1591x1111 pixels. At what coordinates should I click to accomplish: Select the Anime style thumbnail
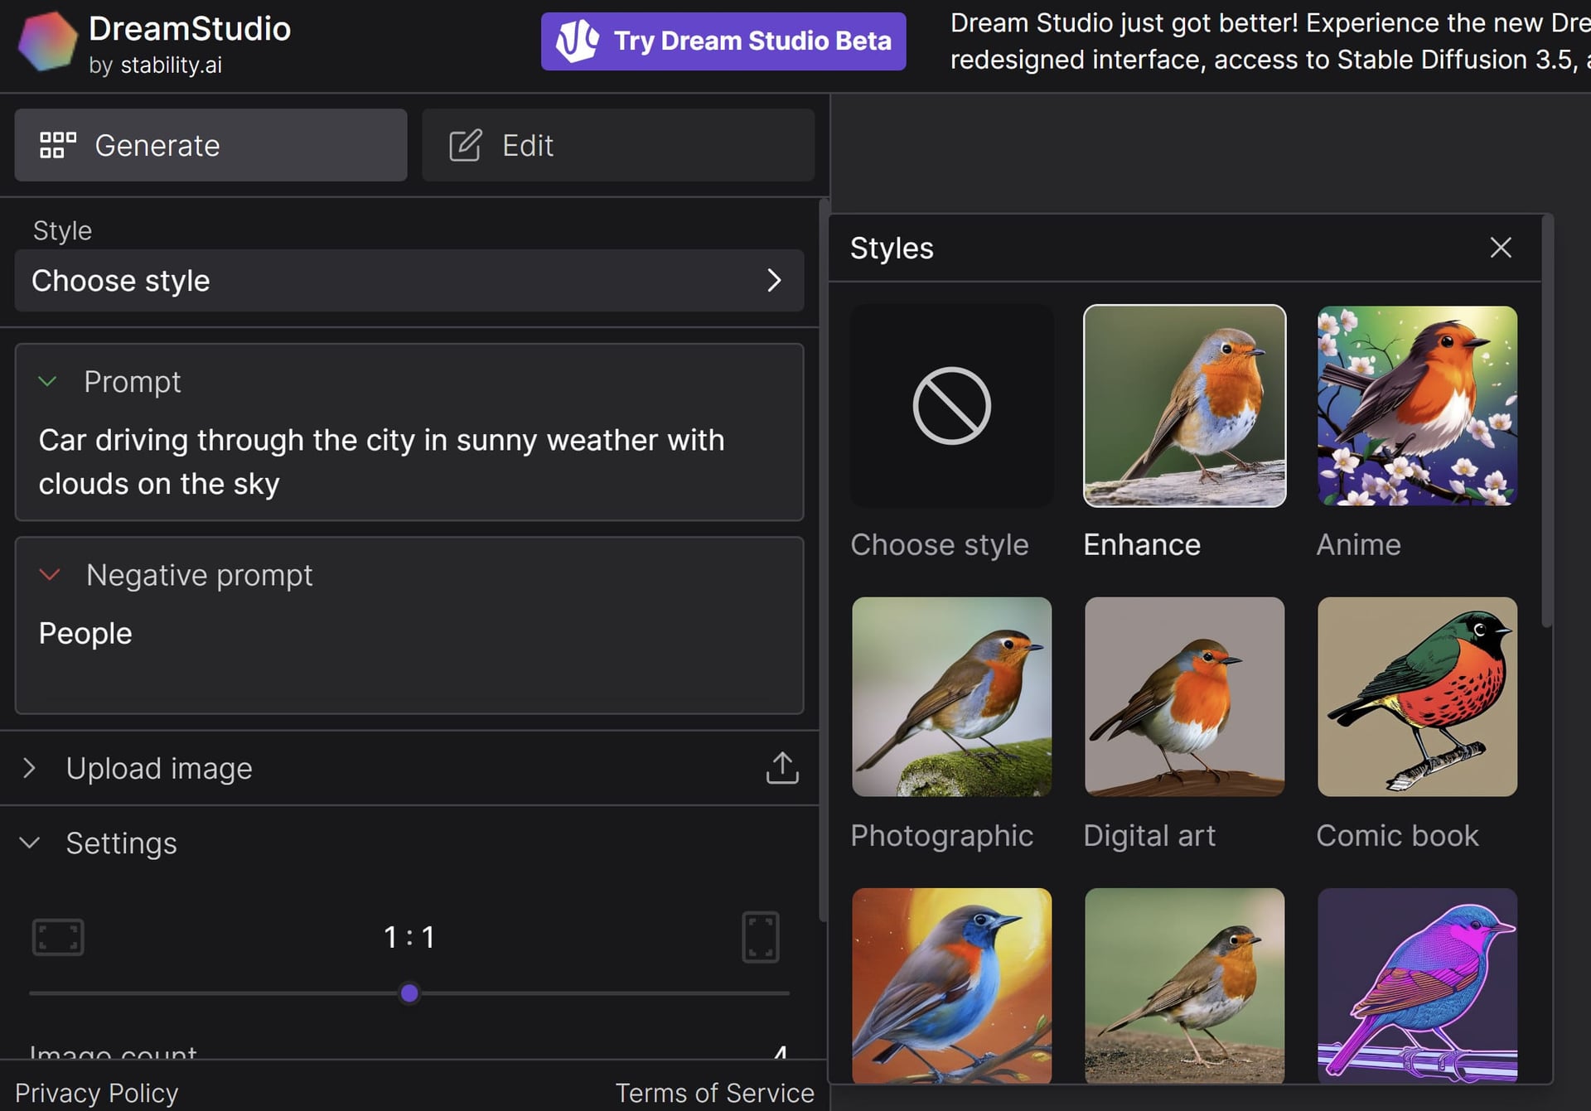[x=1417, y=406]
